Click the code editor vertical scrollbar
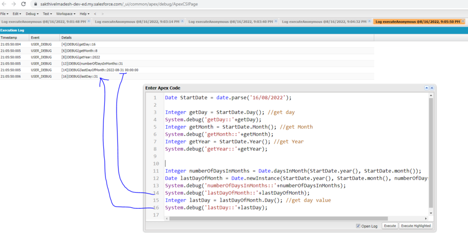The height and width of the screenshot is (234, 468). click(x=431, y=152)
